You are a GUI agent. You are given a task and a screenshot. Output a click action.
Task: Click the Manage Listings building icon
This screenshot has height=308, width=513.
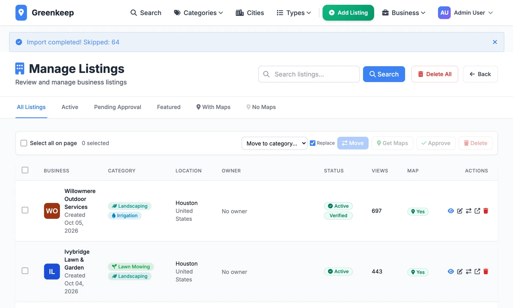20,69
